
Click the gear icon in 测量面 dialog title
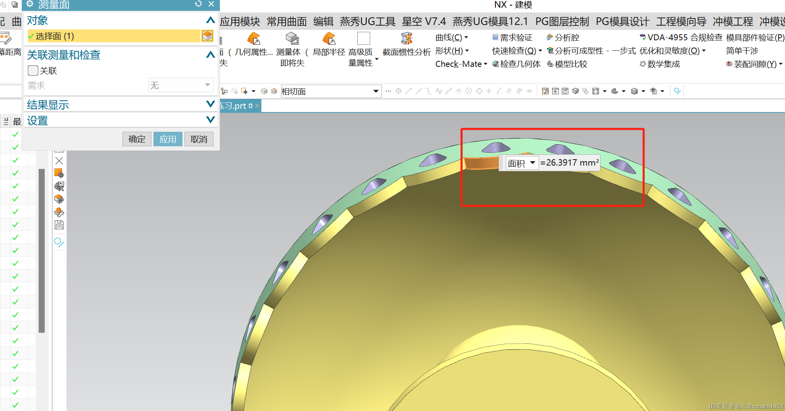(29, 4)
